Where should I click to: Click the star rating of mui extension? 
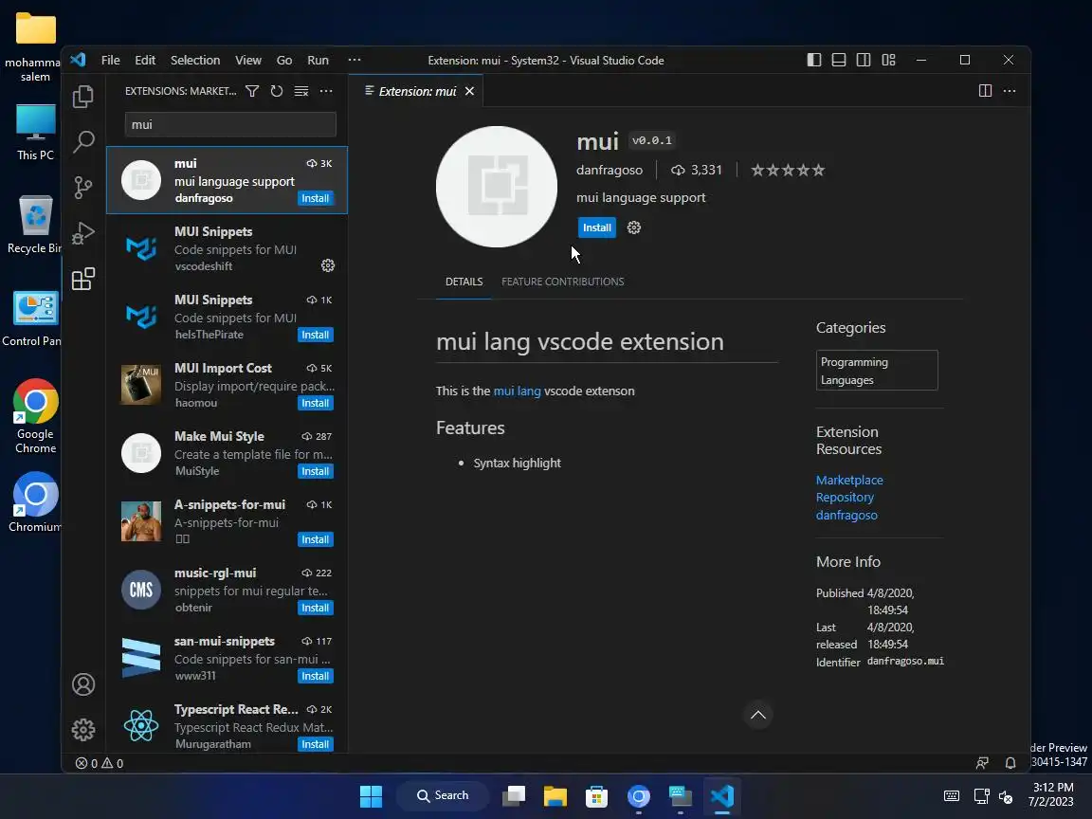point(788,170)
